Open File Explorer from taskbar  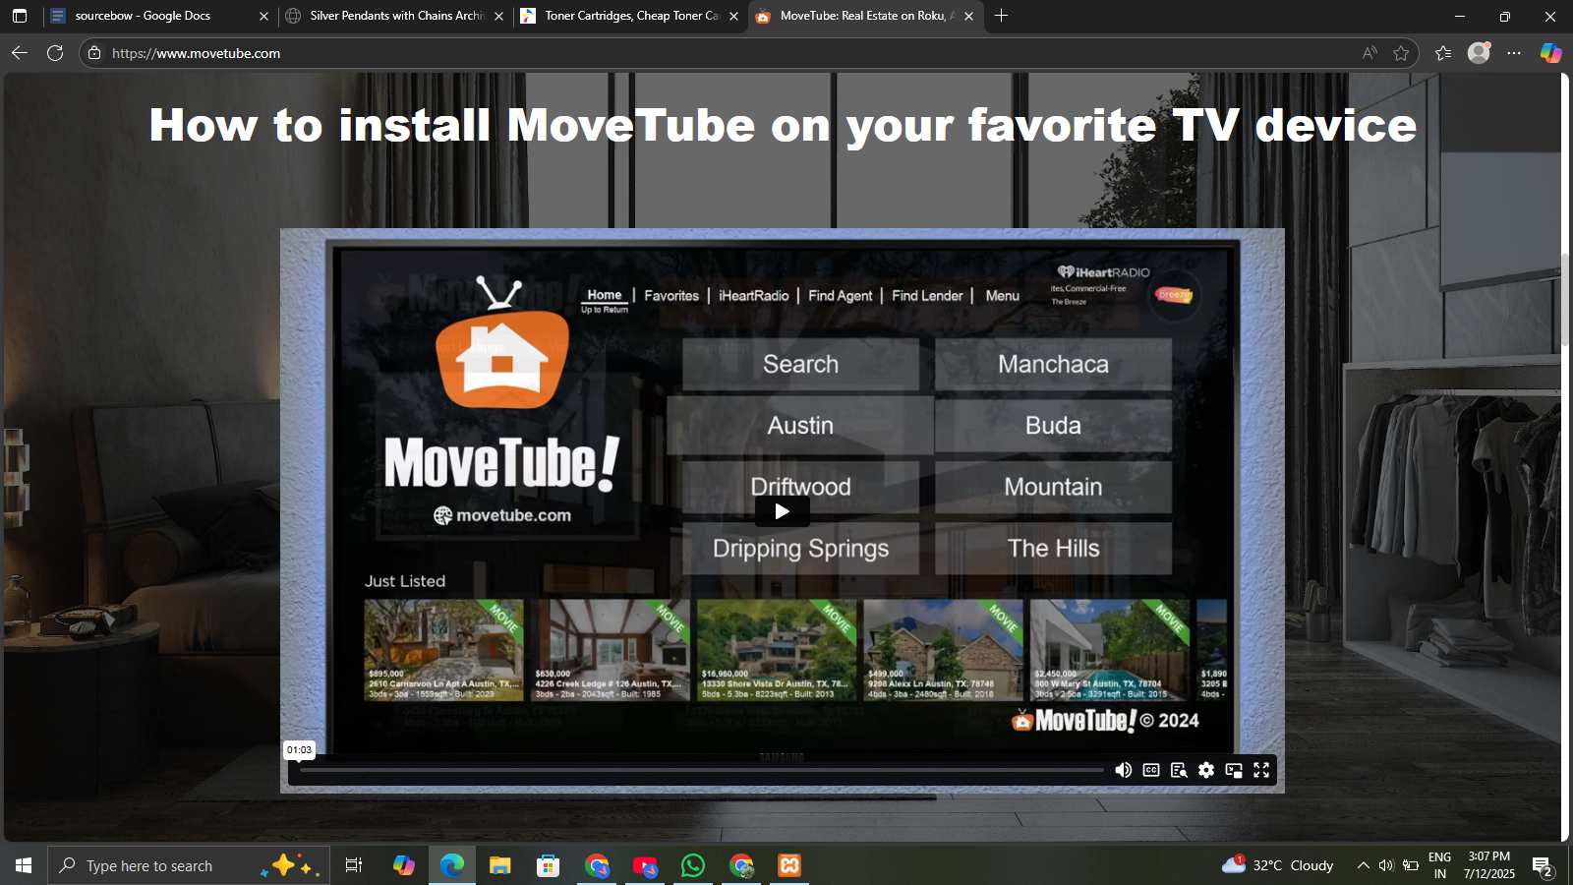pyautogui.click(x=500, y=865)
